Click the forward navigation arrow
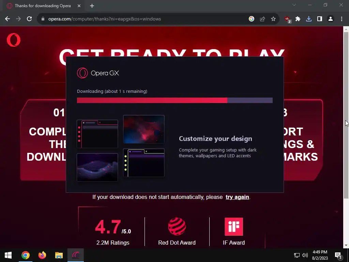Screen dimensions: 349x262 tap(18, 19)
